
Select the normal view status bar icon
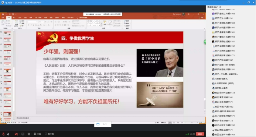pos(170,123)
